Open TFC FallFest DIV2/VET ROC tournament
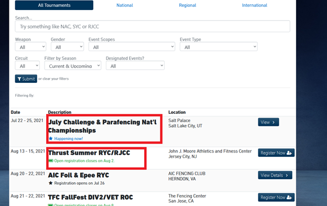This screenshot has height=206, width=327. (x=90, y=197)
